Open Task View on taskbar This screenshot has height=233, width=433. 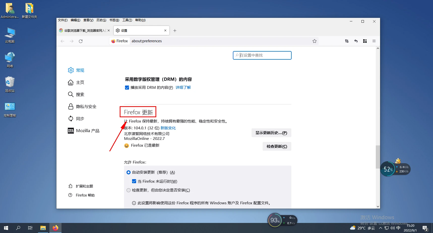tap(30, 228)
